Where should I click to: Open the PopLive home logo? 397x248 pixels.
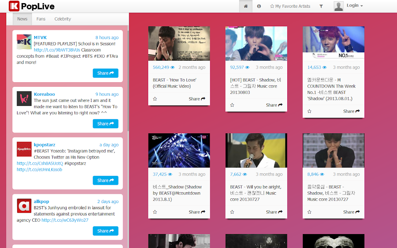point(32,6)
